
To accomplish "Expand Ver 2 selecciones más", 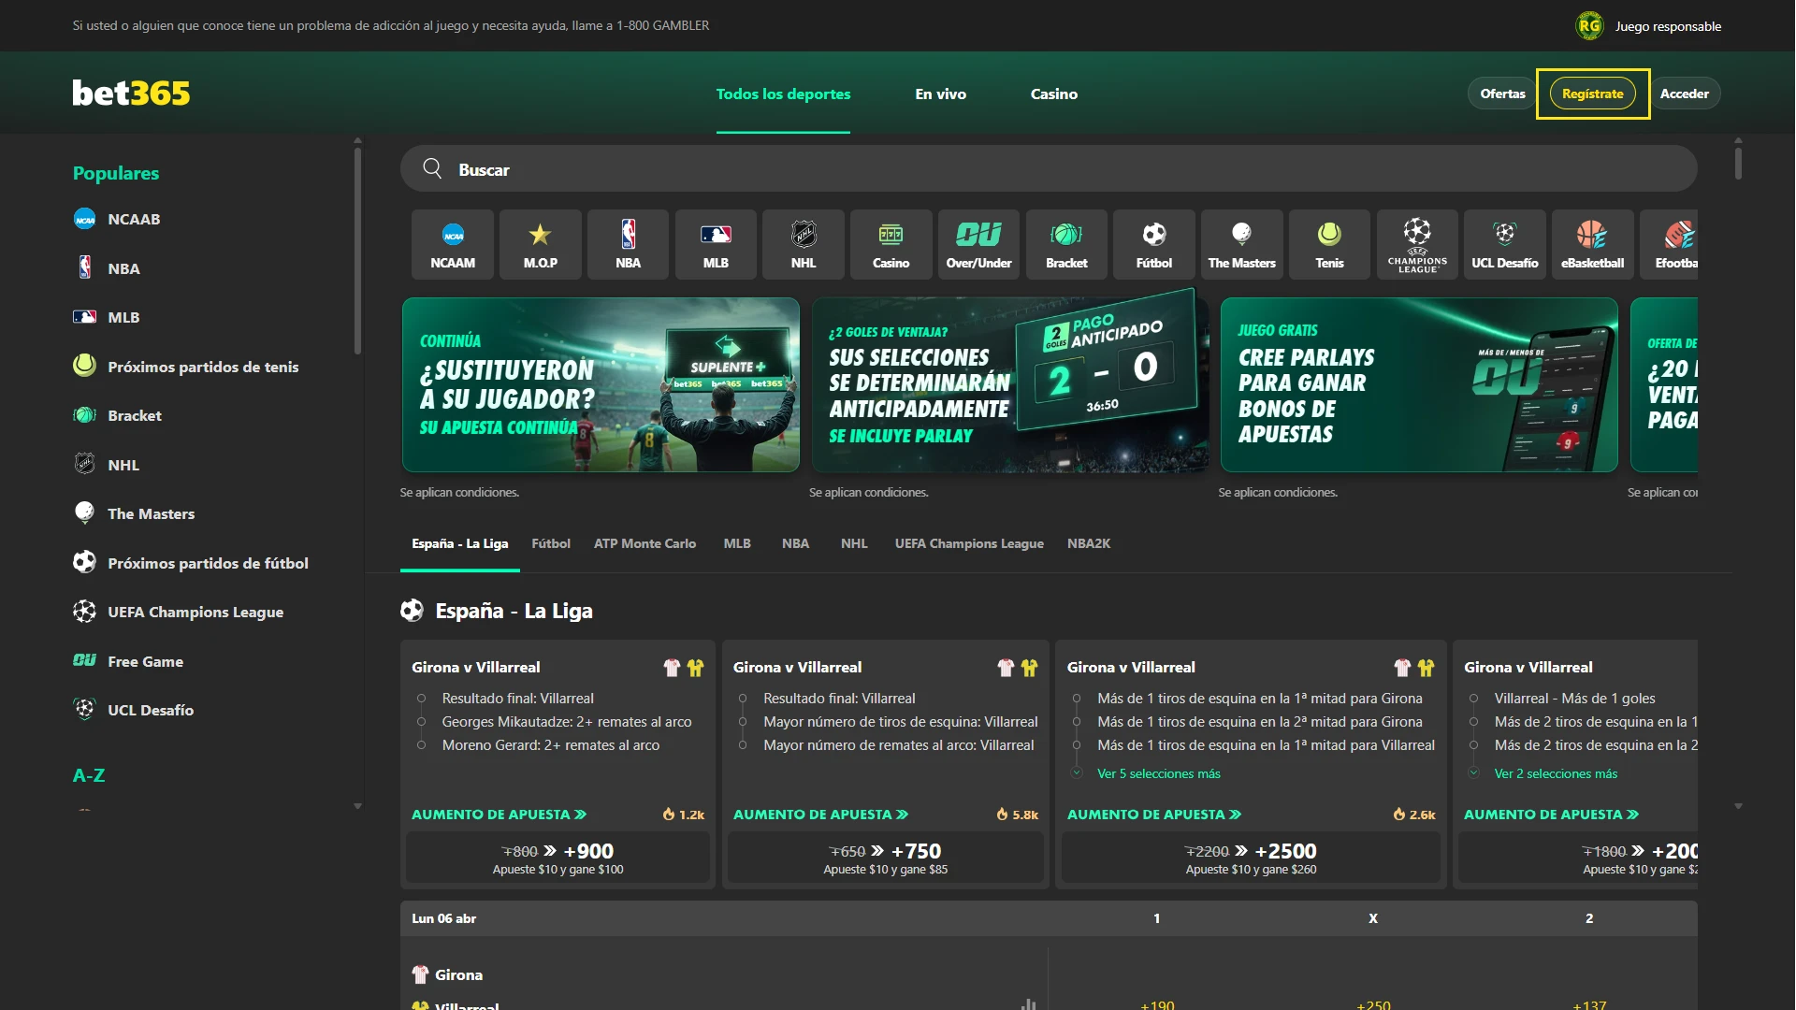I will 1556,773.
